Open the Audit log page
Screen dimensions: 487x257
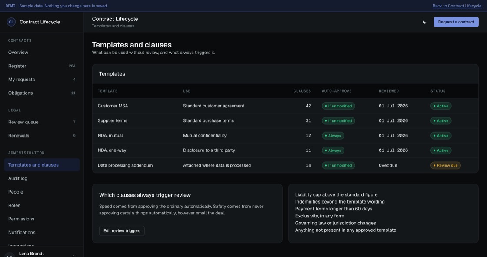pos(42,178)
